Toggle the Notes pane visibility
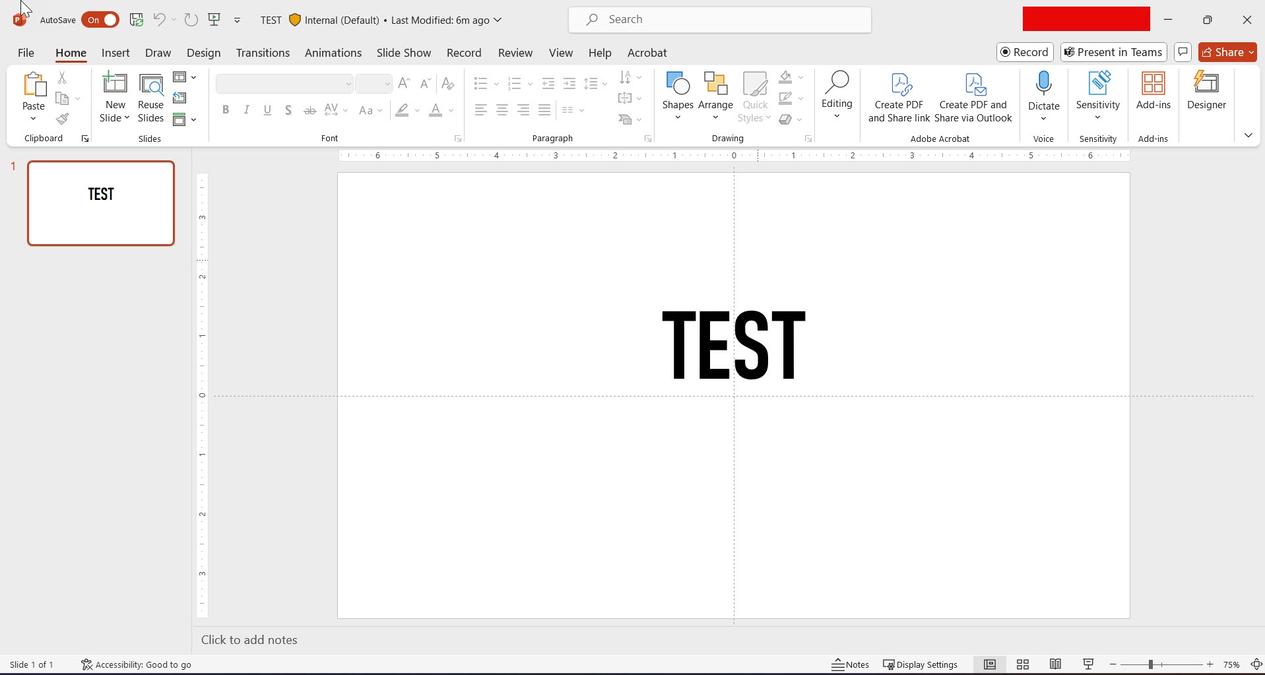 pos(849,664)
